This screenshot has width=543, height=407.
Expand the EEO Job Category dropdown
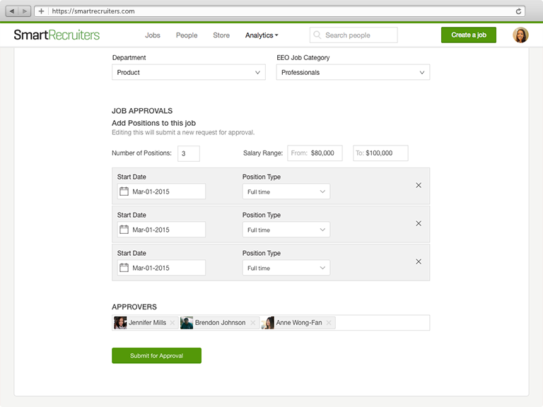353,72
